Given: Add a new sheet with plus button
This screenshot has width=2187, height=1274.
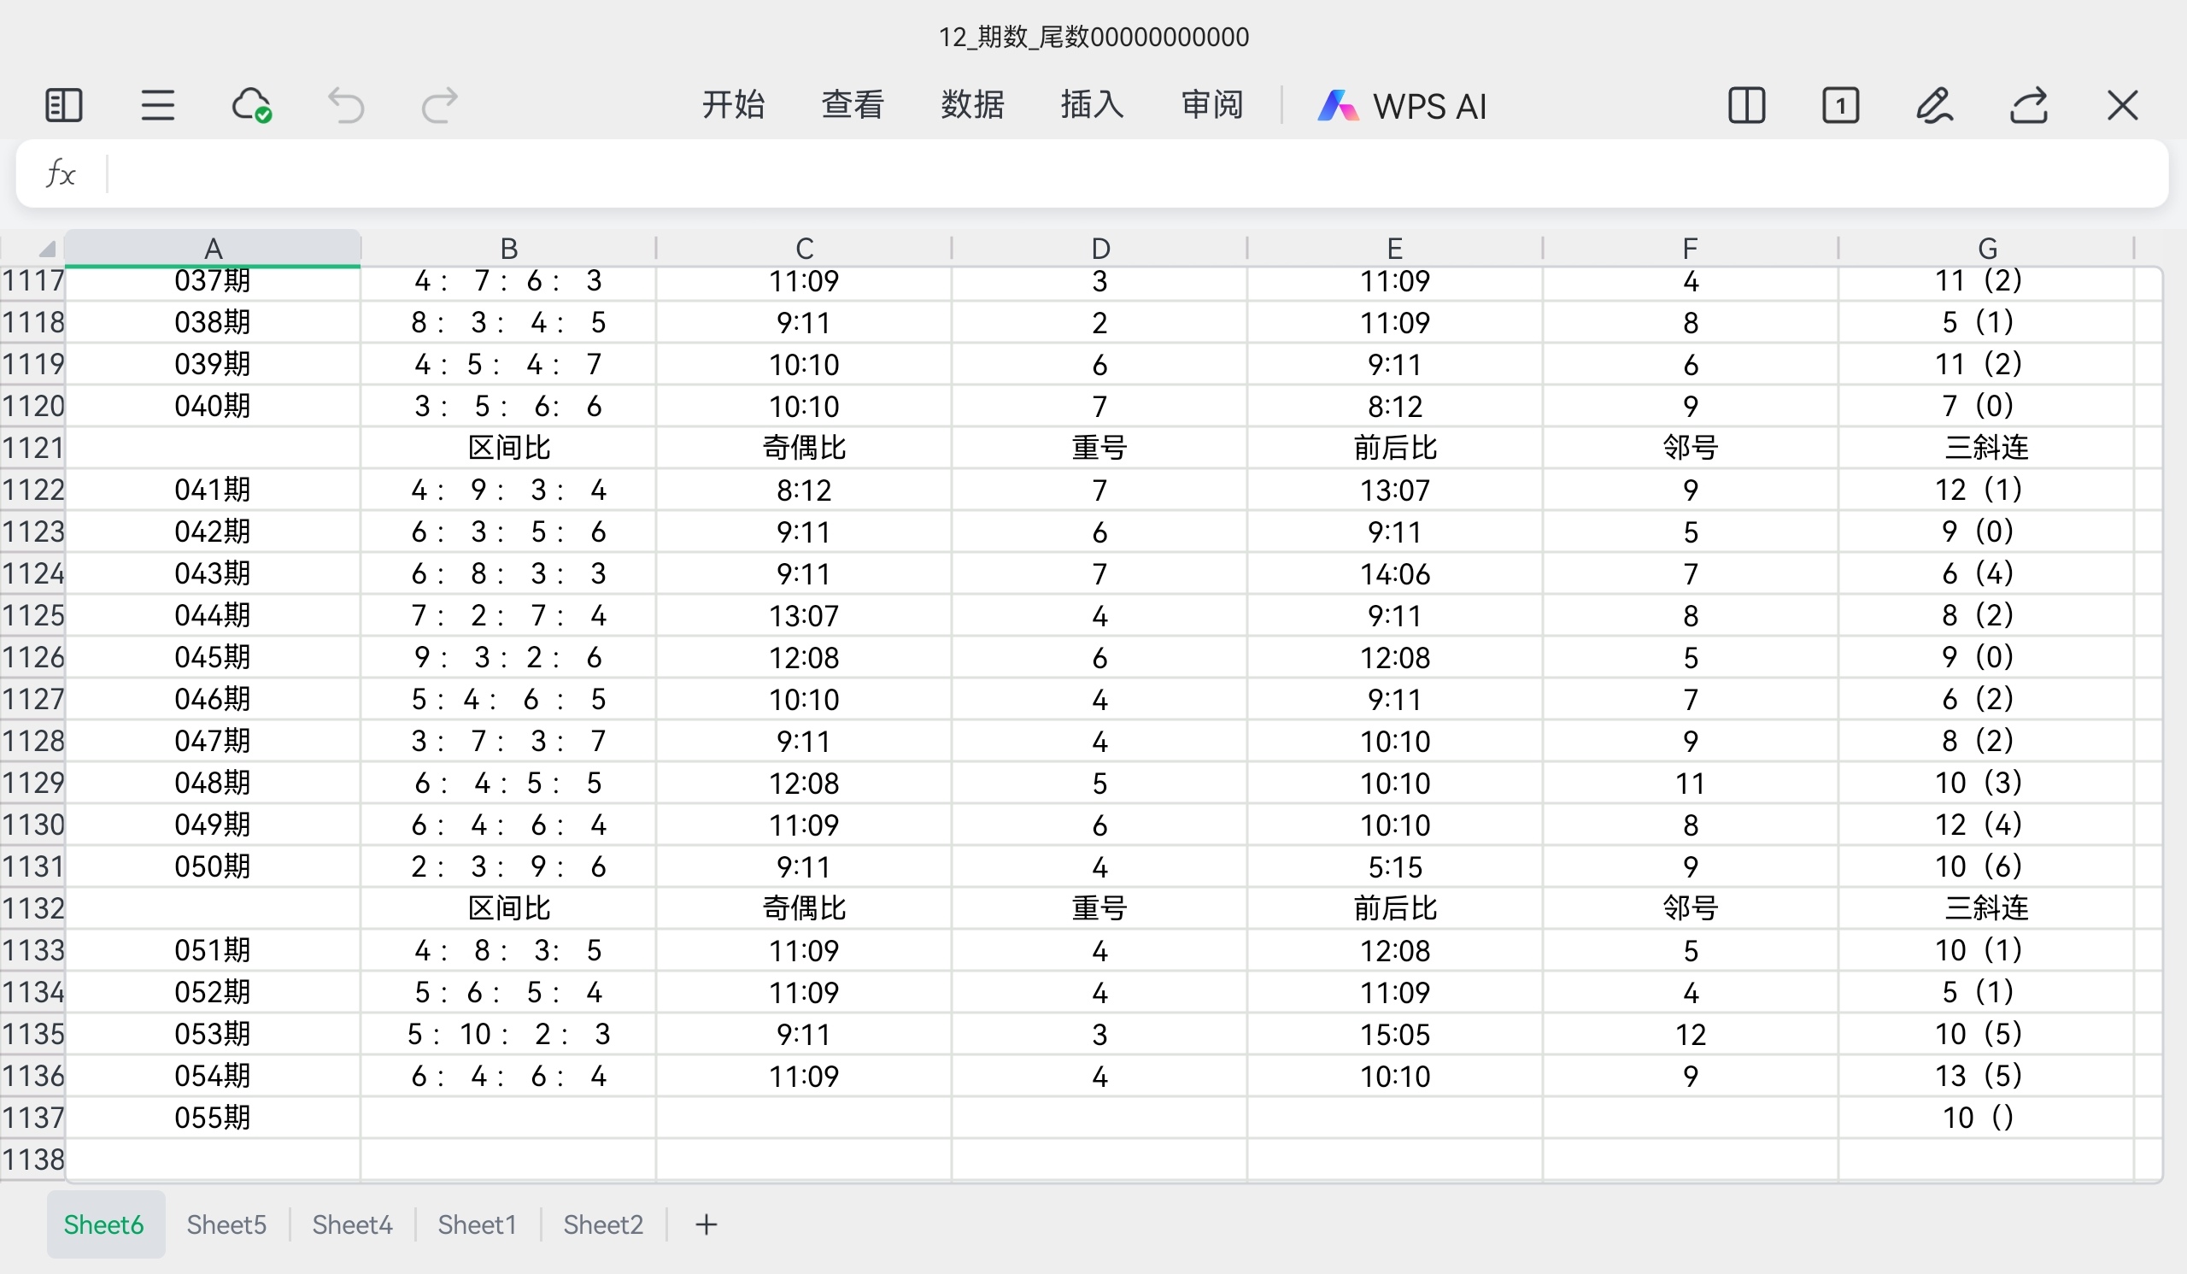Looking at the screenshot, I should click(x=707, y=1224).
